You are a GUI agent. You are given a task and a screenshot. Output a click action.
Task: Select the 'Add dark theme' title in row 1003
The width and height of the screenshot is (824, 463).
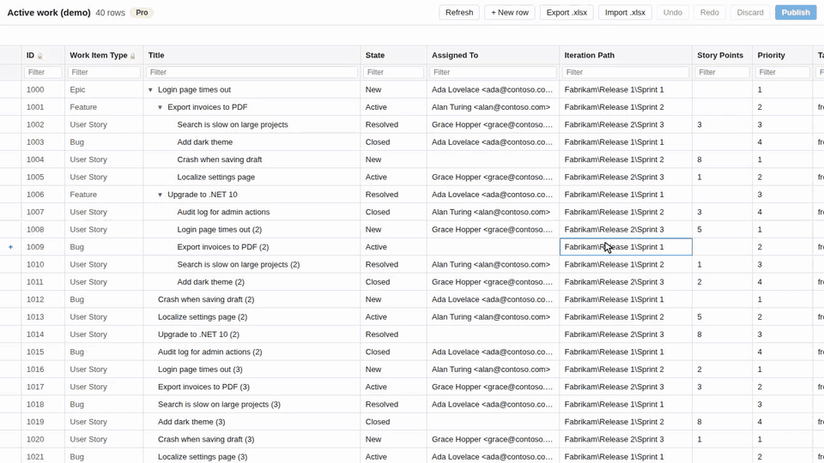click(x=204, y=142)
